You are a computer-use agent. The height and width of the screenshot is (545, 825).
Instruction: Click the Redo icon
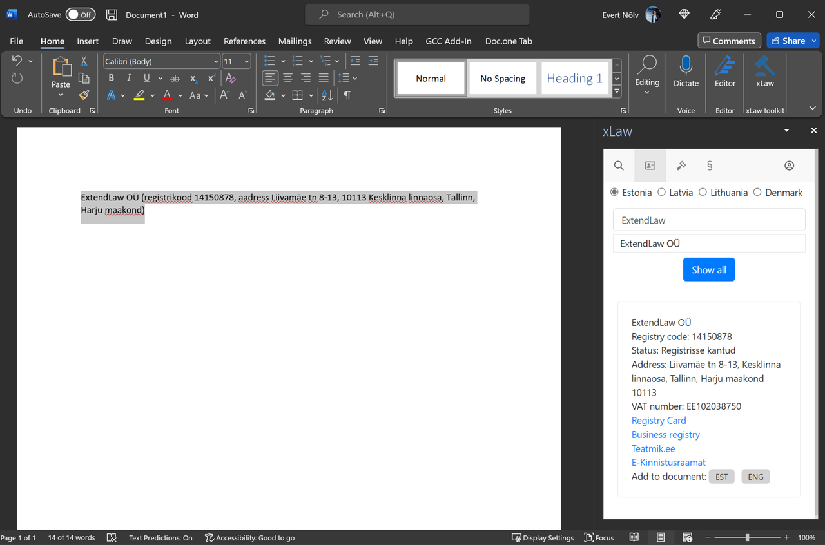click(x=17, y=79)
